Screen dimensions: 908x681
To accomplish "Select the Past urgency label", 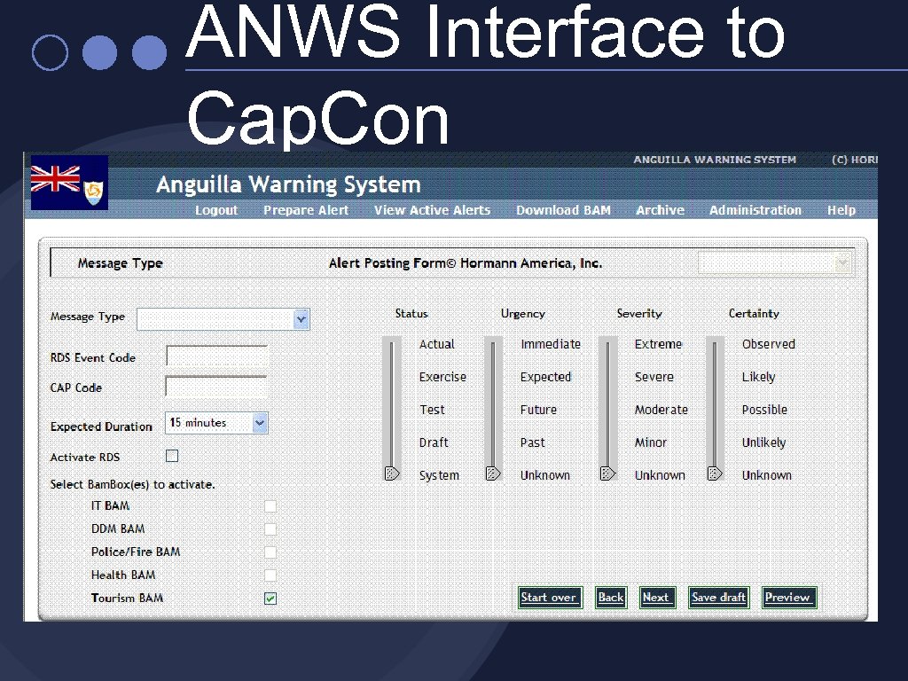I will point(533,442).
